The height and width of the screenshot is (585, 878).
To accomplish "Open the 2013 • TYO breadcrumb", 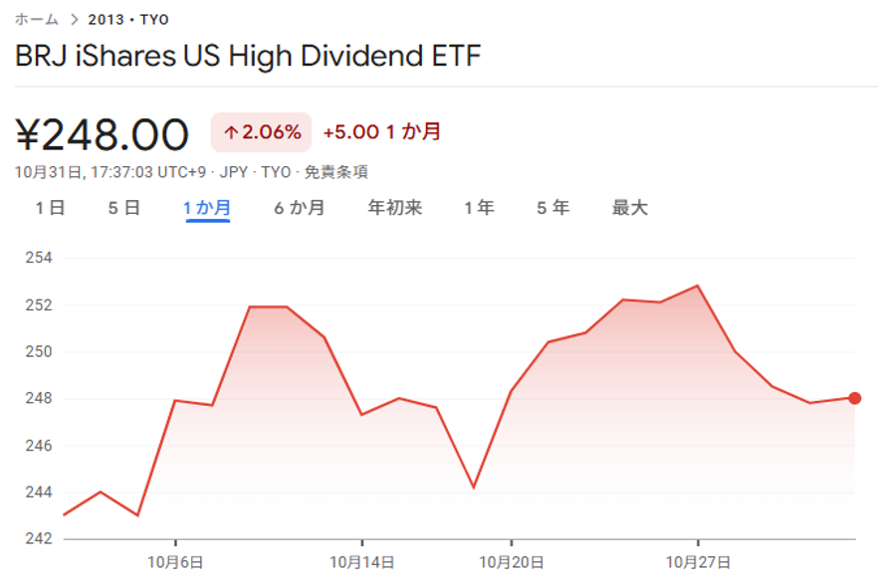I will pos(128,20).
